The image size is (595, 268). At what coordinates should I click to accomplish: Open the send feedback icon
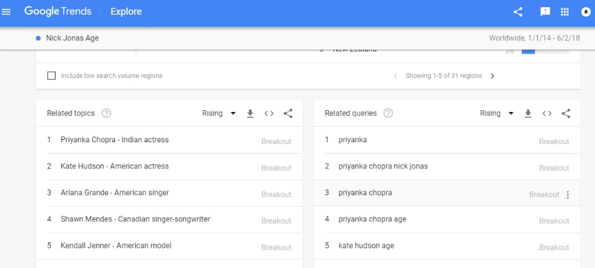545,12
